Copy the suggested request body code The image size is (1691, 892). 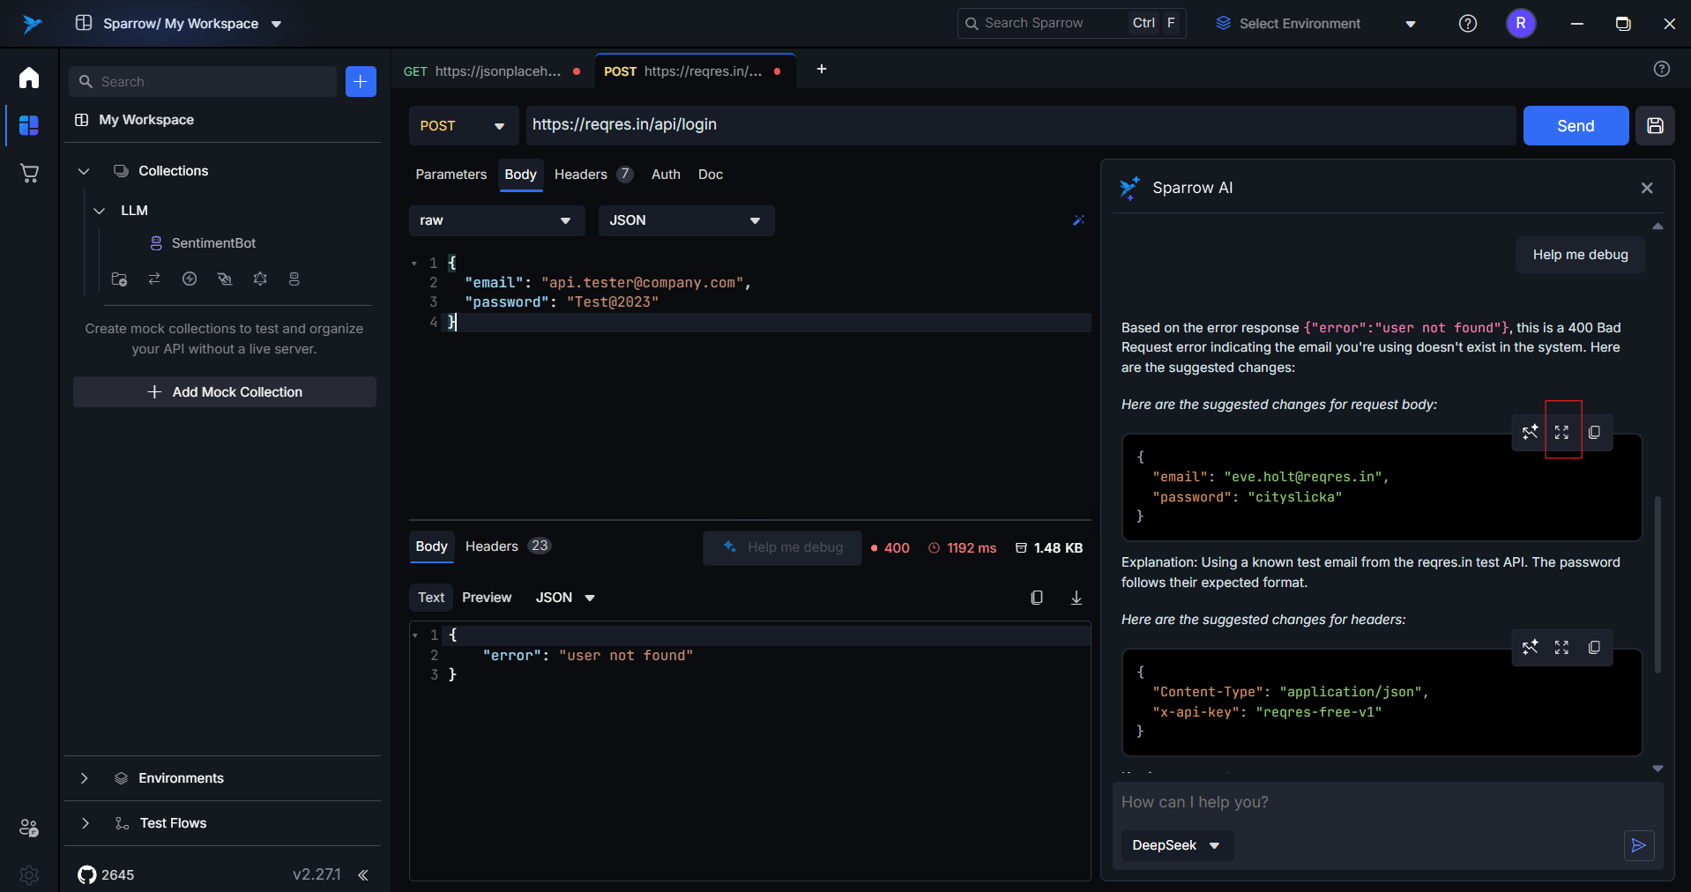(1594, 432)
